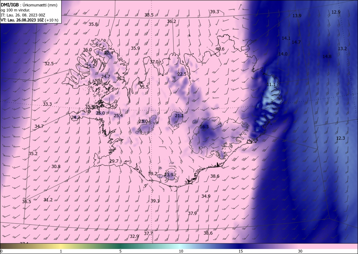The height and width of the screenshot is (254, 358).
Task: Click the map value 37.9
Action: (x=192, y=214)
